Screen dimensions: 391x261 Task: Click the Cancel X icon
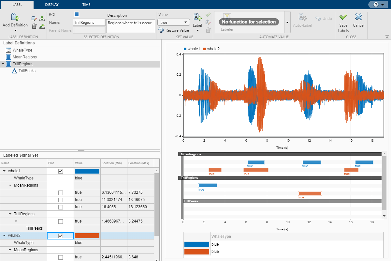point(358,17)
